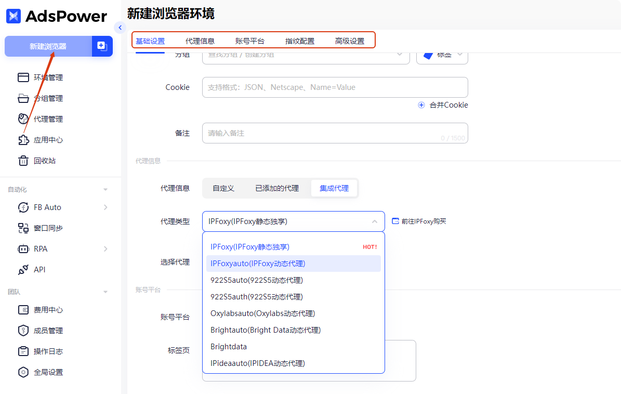Click the 窗口同步 icon
The image size is (621, 394).
(23, 228)
